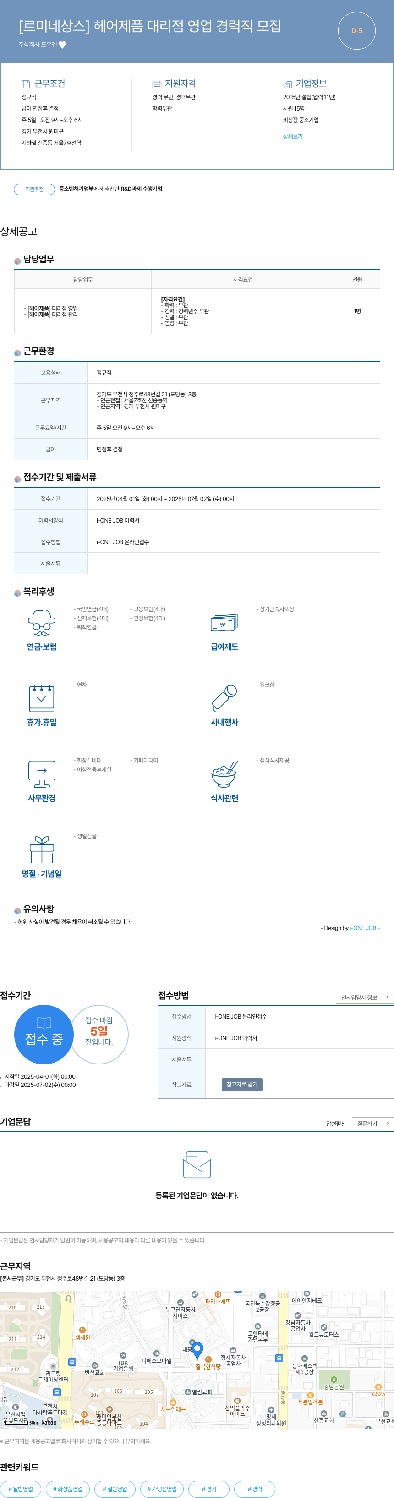The image size is (394, 1498).
Task: Click the IBK 기업은행 marker on map
Action: pyautogui.click(x=123, y=1355)
